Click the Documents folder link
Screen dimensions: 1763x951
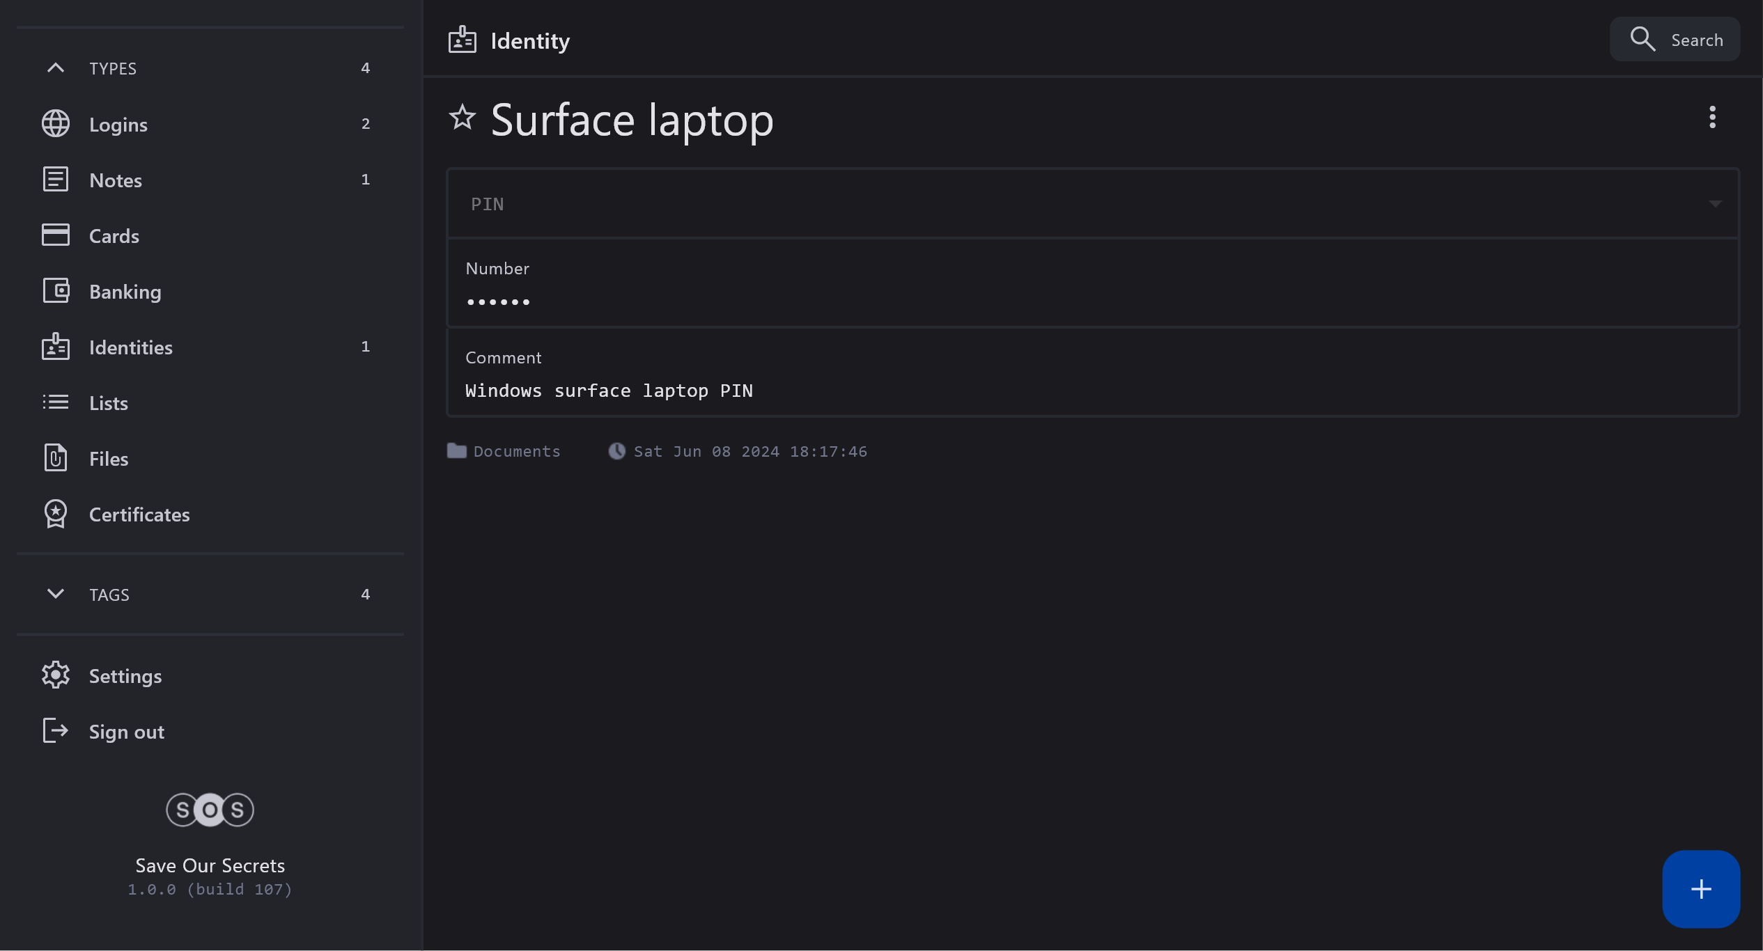pyautogui.click(x=516, y=451)
